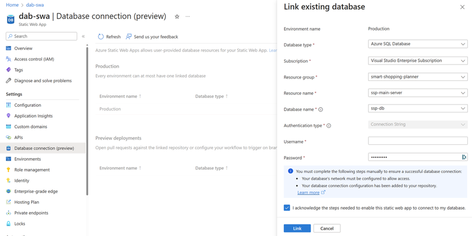Screen dimensions: 472x236
Task: Open the Subscription dropdown
Action: coord(418,60)
